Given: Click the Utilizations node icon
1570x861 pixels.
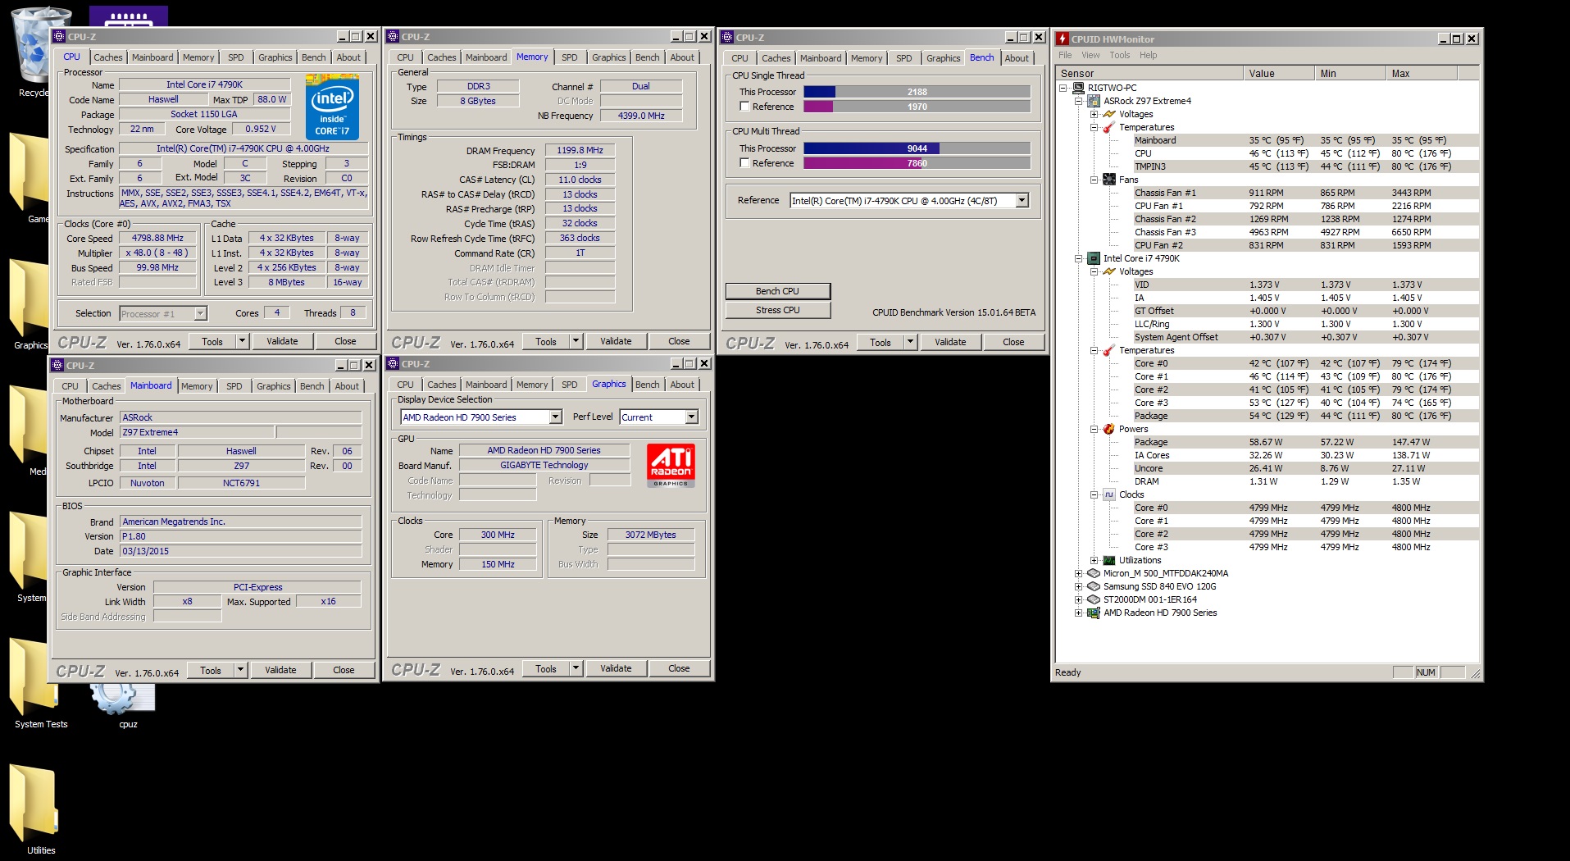Looking at the screenshot, I should pyautogui.click(x=1109, y=560).
